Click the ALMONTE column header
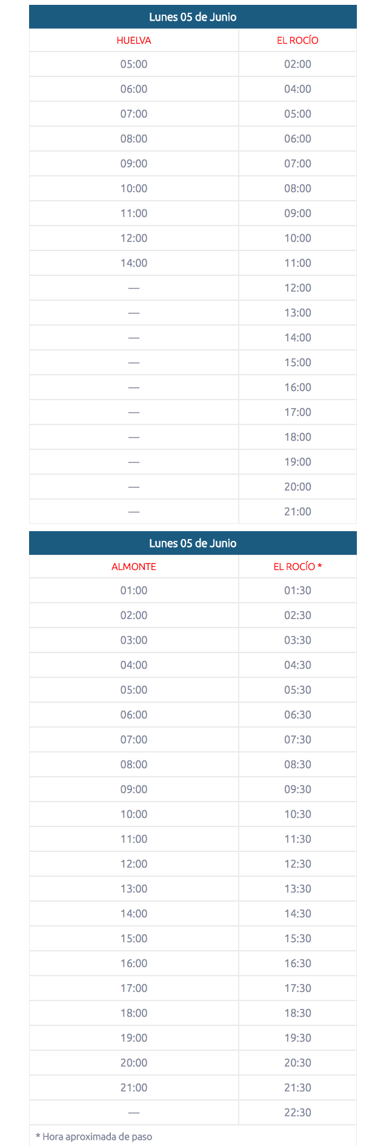Viewport: 372px width, 1146px height. click(x=134, y=567)
